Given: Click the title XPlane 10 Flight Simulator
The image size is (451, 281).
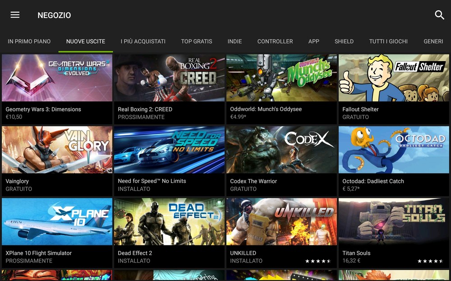Looking at the screenshot, I should click(x=38, y=253).
